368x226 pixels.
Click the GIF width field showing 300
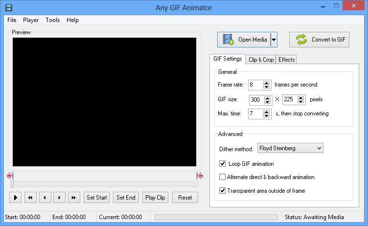pyautogui.click(x=257, y=100)
